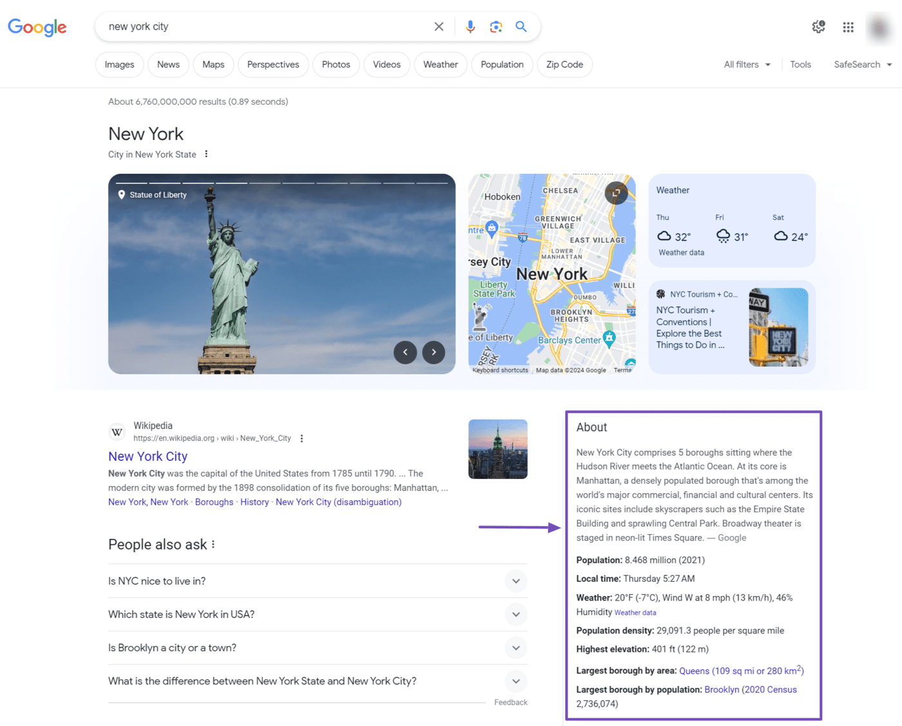Click the '2020 Census' link text
The width and height of the screenshot is (902, 726).
[x=771, y=689]
